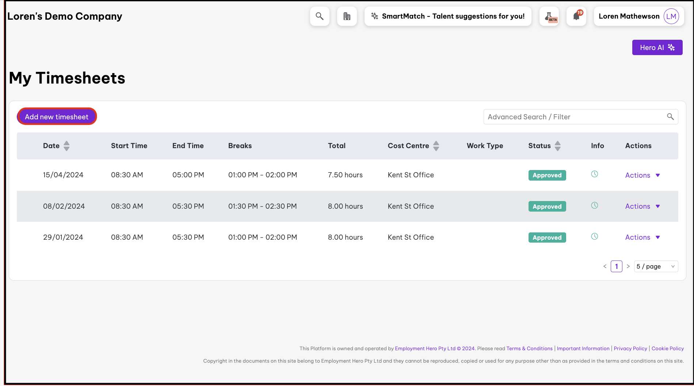Viewport: 694px width, 386px height.
Task: Open the 5 / page size dropdown
Action: coord(656,267)
